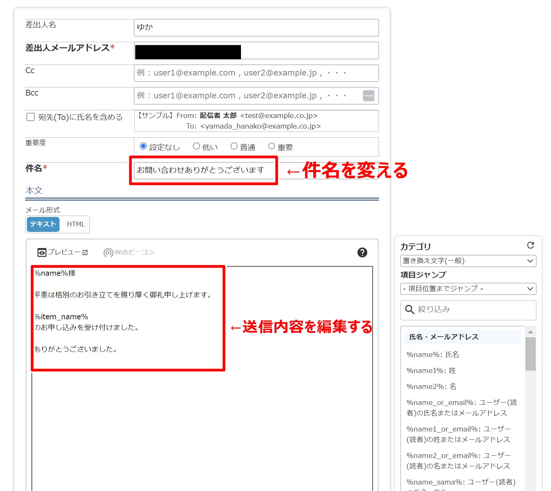
Task: Click the Web beacon icon
Action: point(108,253)
